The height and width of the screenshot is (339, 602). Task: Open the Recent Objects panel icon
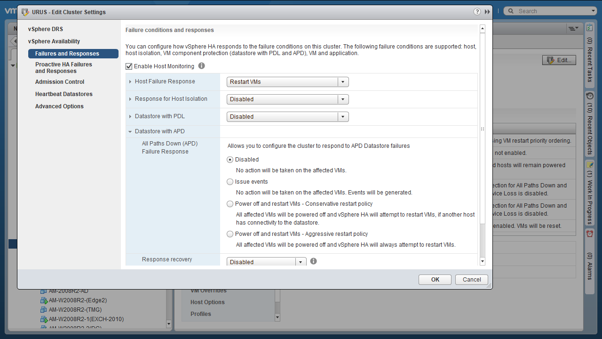tap(590, 96)
